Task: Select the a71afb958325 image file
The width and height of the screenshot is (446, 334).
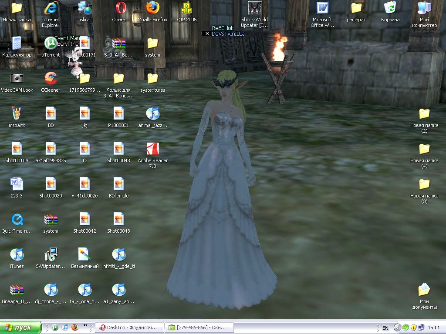Action: point(51,150)
